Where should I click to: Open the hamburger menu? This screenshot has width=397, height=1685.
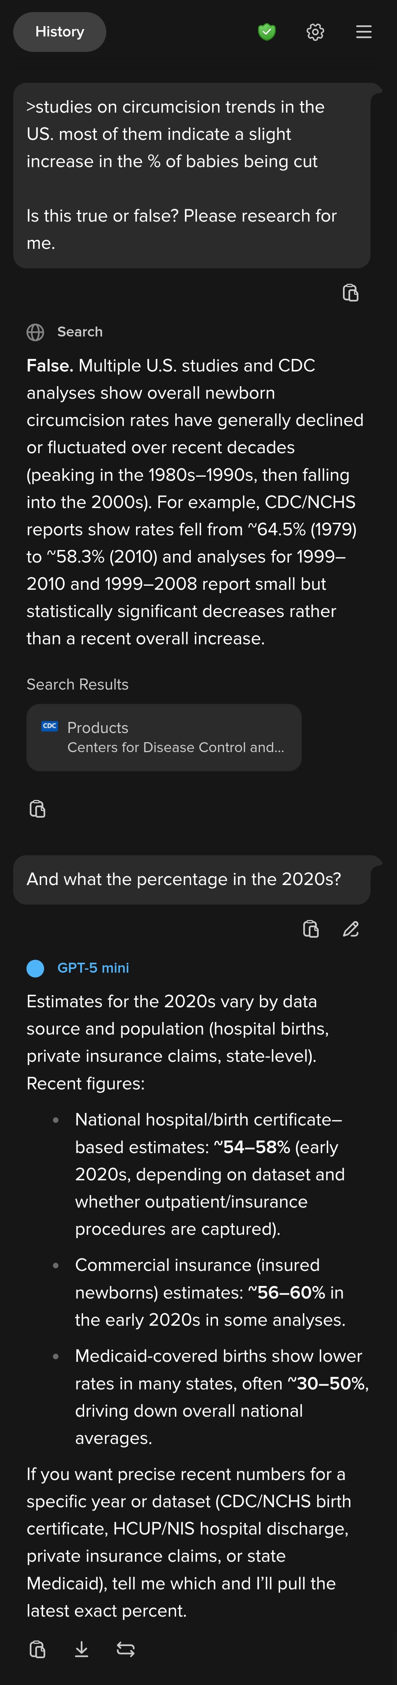[x=364, y=32]
